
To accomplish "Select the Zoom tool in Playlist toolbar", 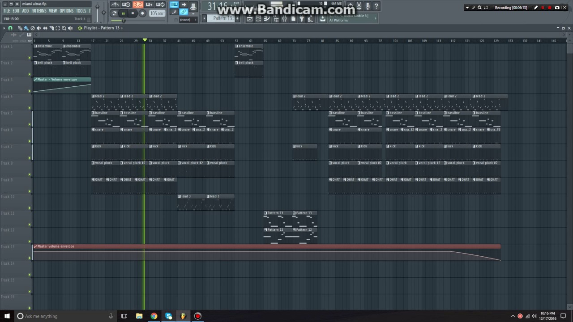I will (64, 28).
